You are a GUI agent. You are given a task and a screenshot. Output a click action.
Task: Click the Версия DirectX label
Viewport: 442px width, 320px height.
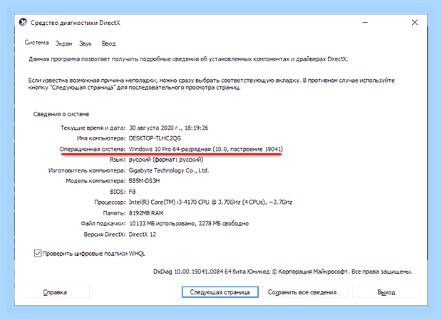pos(104,234)
